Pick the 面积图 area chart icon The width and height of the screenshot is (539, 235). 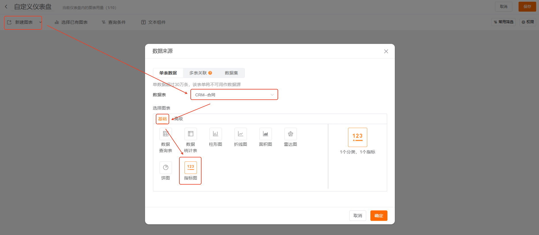pos(265,134)
